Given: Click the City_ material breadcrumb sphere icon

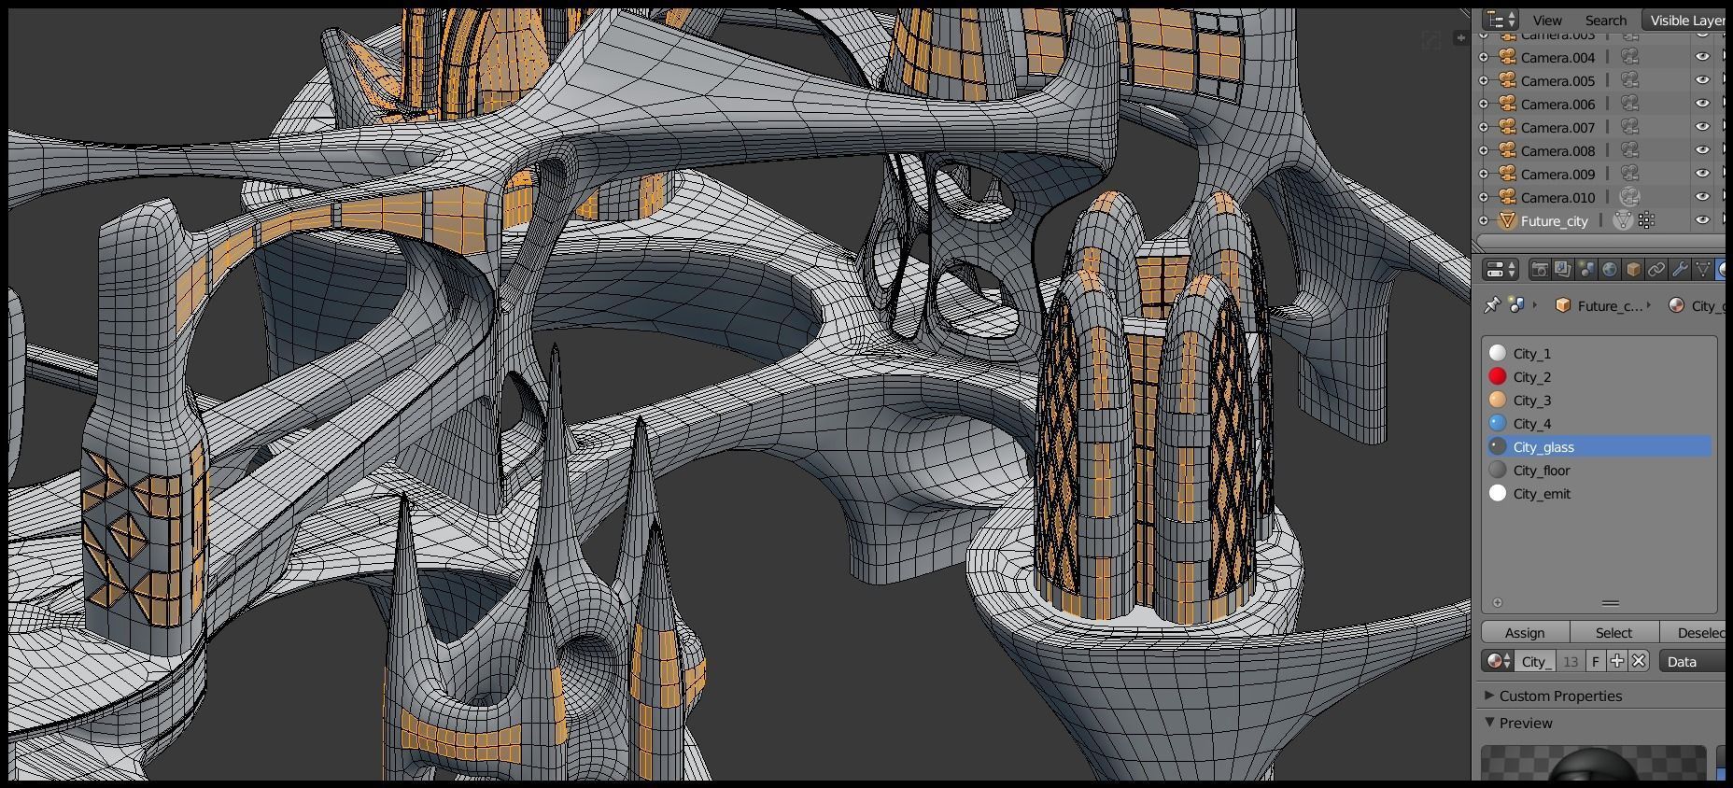Looking at the screenshot, I should point(1676,305).
